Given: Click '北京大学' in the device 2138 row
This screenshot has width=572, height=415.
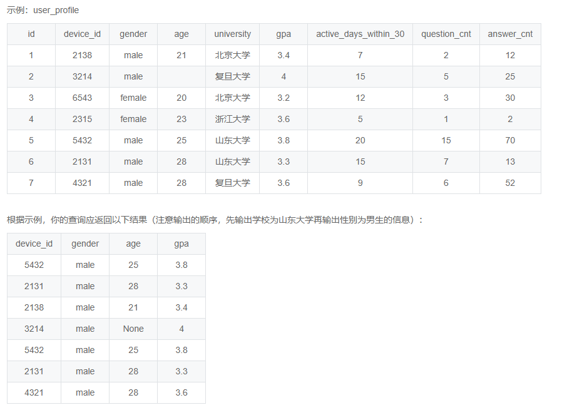Looking at the screenshot, I should [x=232, y=55].
